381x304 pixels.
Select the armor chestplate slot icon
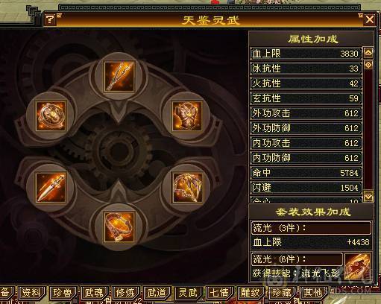187,116
